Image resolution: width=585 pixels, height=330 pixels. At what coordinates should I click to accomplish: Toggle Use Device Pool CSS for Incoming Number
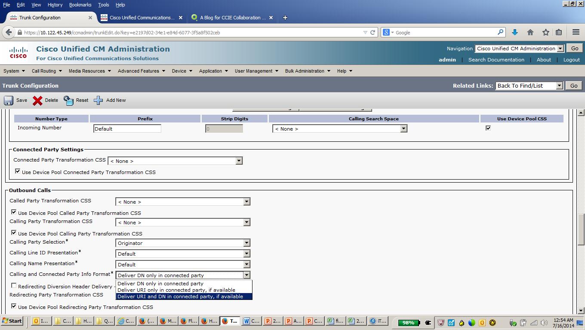tap(488, 128)
